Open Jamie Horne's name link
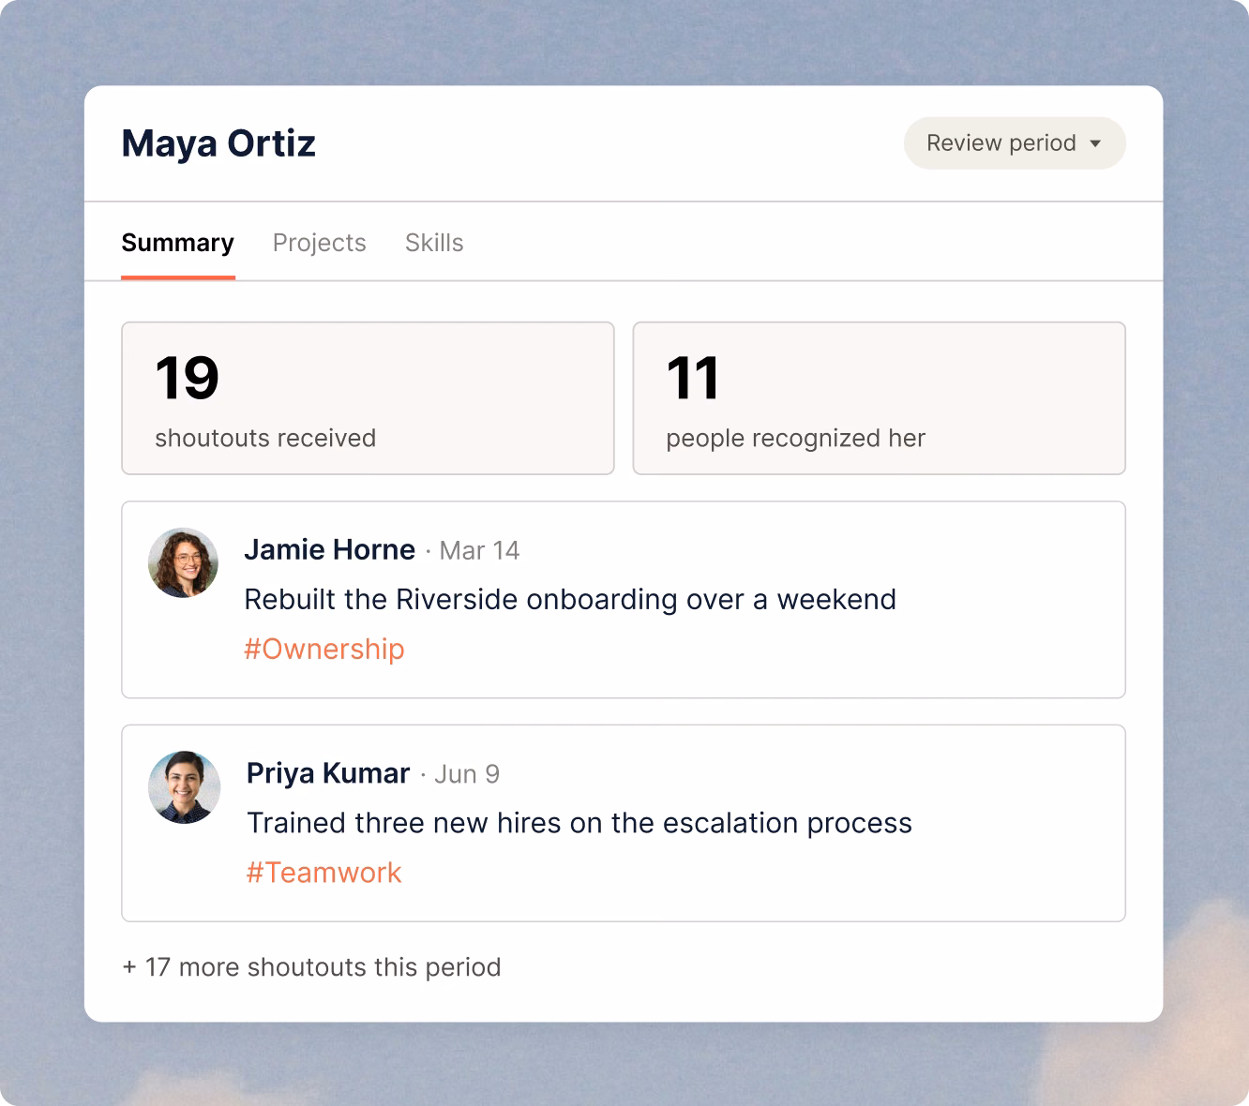Image resolution: width=1249 pixels, height=1106 pixels. click(330, 549)
